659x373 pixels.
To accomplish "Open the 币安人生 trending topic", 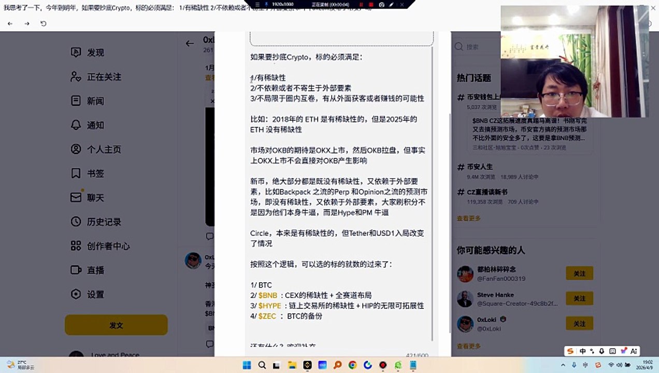I will click(479, 167).
